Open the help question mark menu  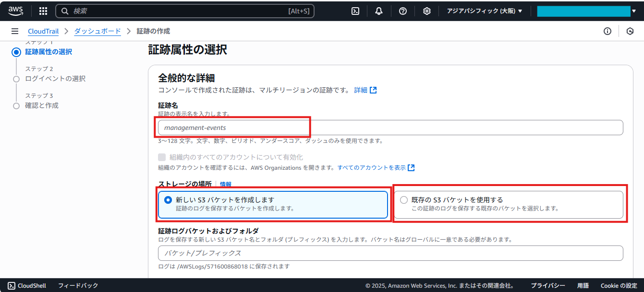403,11
